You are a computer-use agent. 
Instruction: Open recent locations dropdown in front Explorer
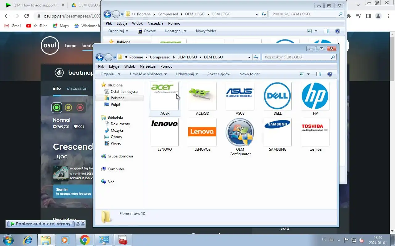[114, 58]
